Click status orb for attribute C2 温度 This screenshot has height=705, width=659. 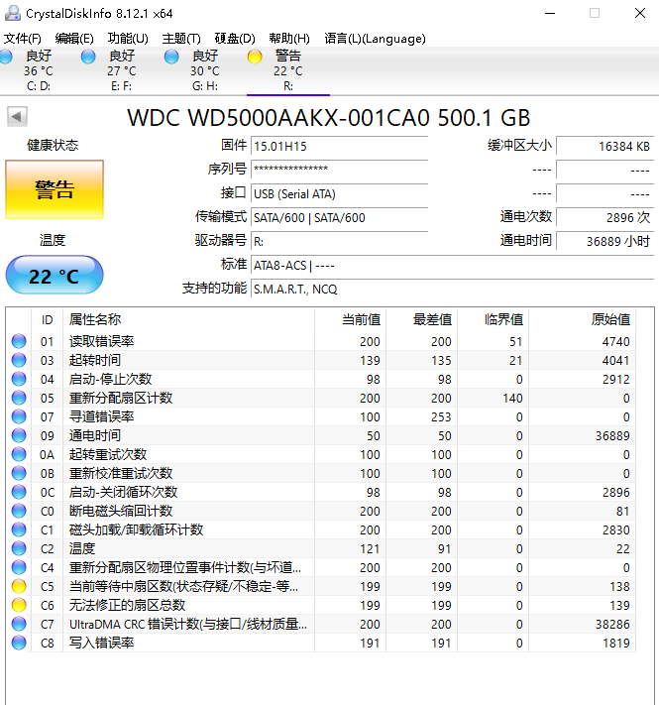[x=19, y=549]
